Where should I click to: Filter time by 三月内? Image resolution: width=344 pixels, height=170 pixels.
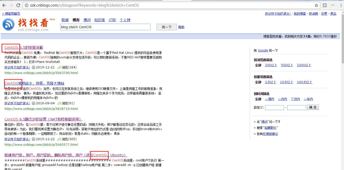(x=295, y=99)
